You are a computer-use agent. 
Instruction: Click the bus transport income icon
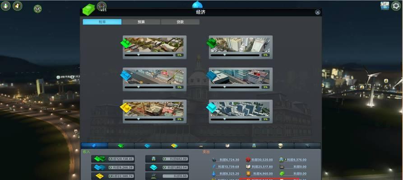[x=154, y=159]
